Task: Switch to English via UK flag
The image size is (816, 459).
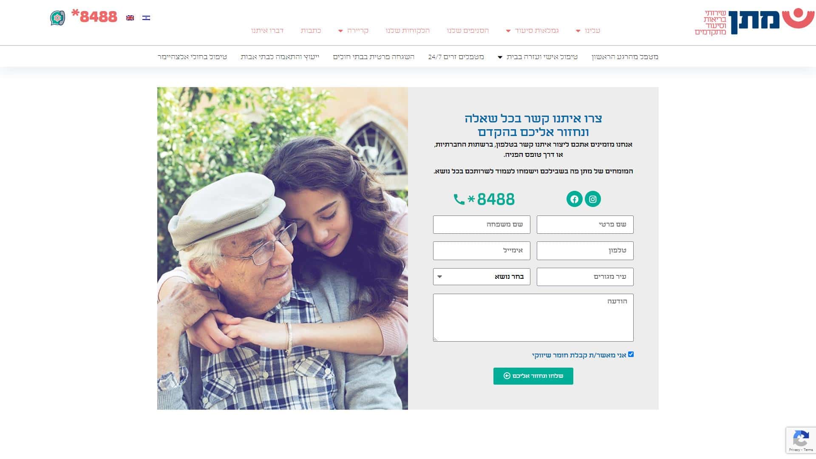Action: tap(130, 18)
